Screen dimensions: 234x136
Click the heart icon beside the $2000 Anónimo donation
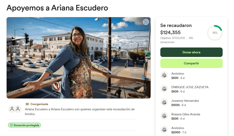(164, 129)
